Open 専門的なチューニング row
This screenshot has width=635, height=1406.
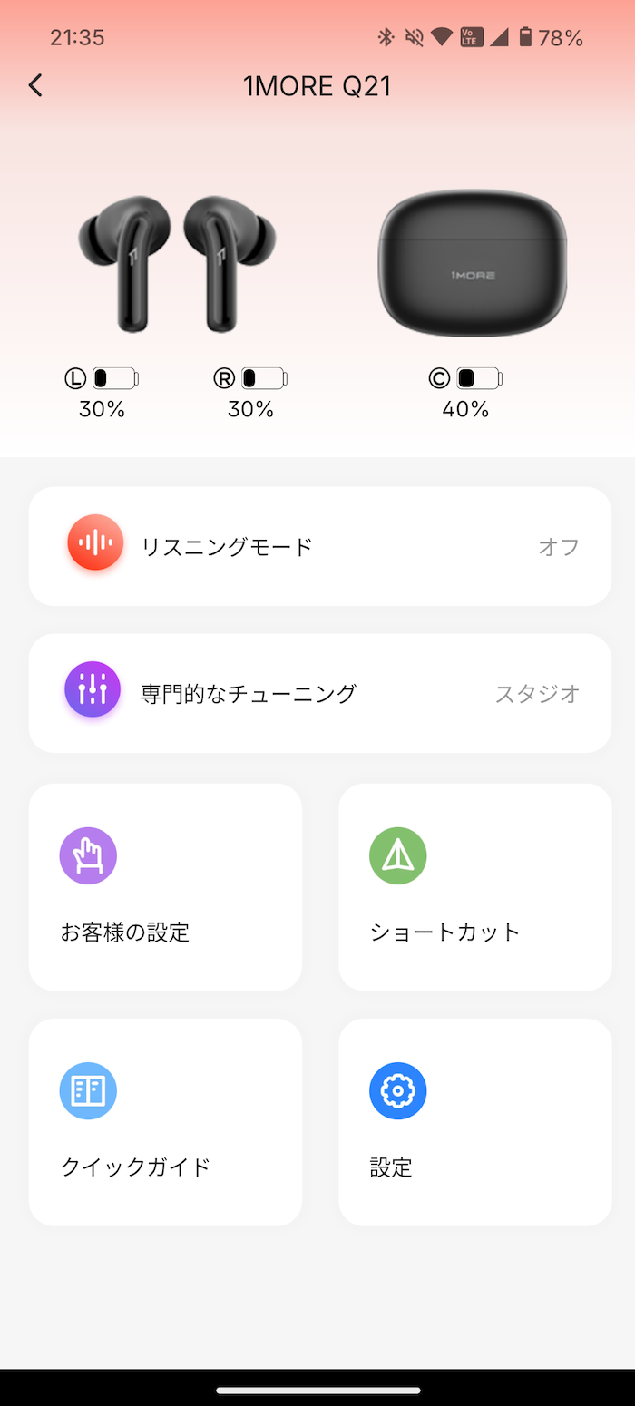320,693
